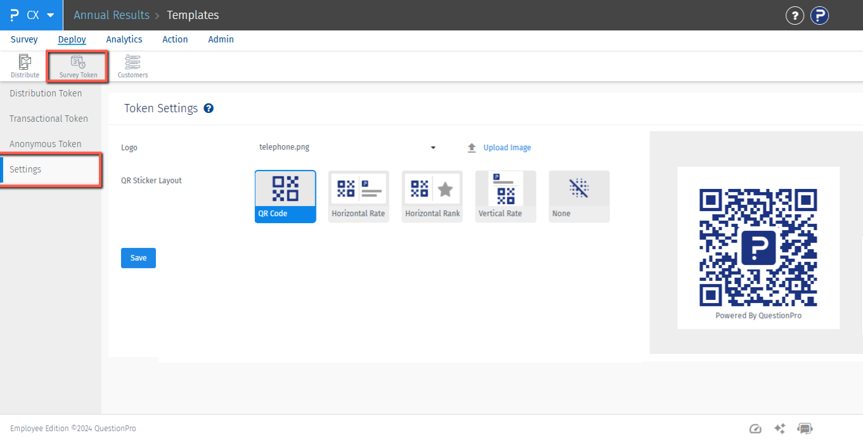Screen dimensions: 863x442
Task: Open the Admin menu tab
Action: pyautogui.click(x=221, y=39)
